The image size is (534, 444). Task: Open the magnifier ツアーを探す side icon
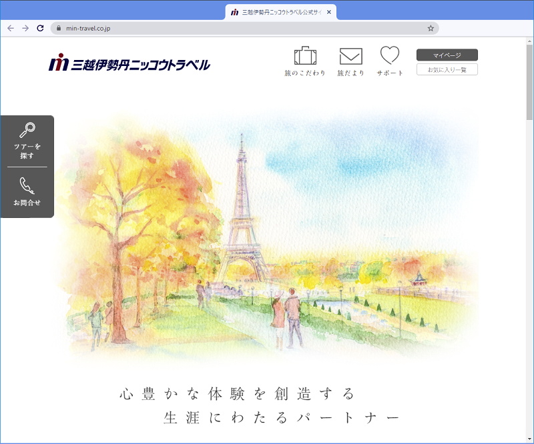[27, 141]
